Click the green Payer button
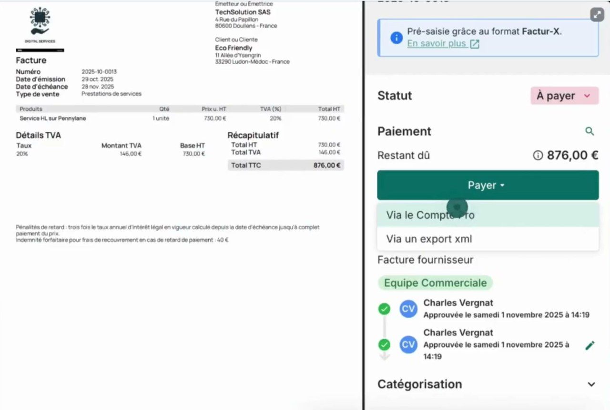 tap(488, 185)
